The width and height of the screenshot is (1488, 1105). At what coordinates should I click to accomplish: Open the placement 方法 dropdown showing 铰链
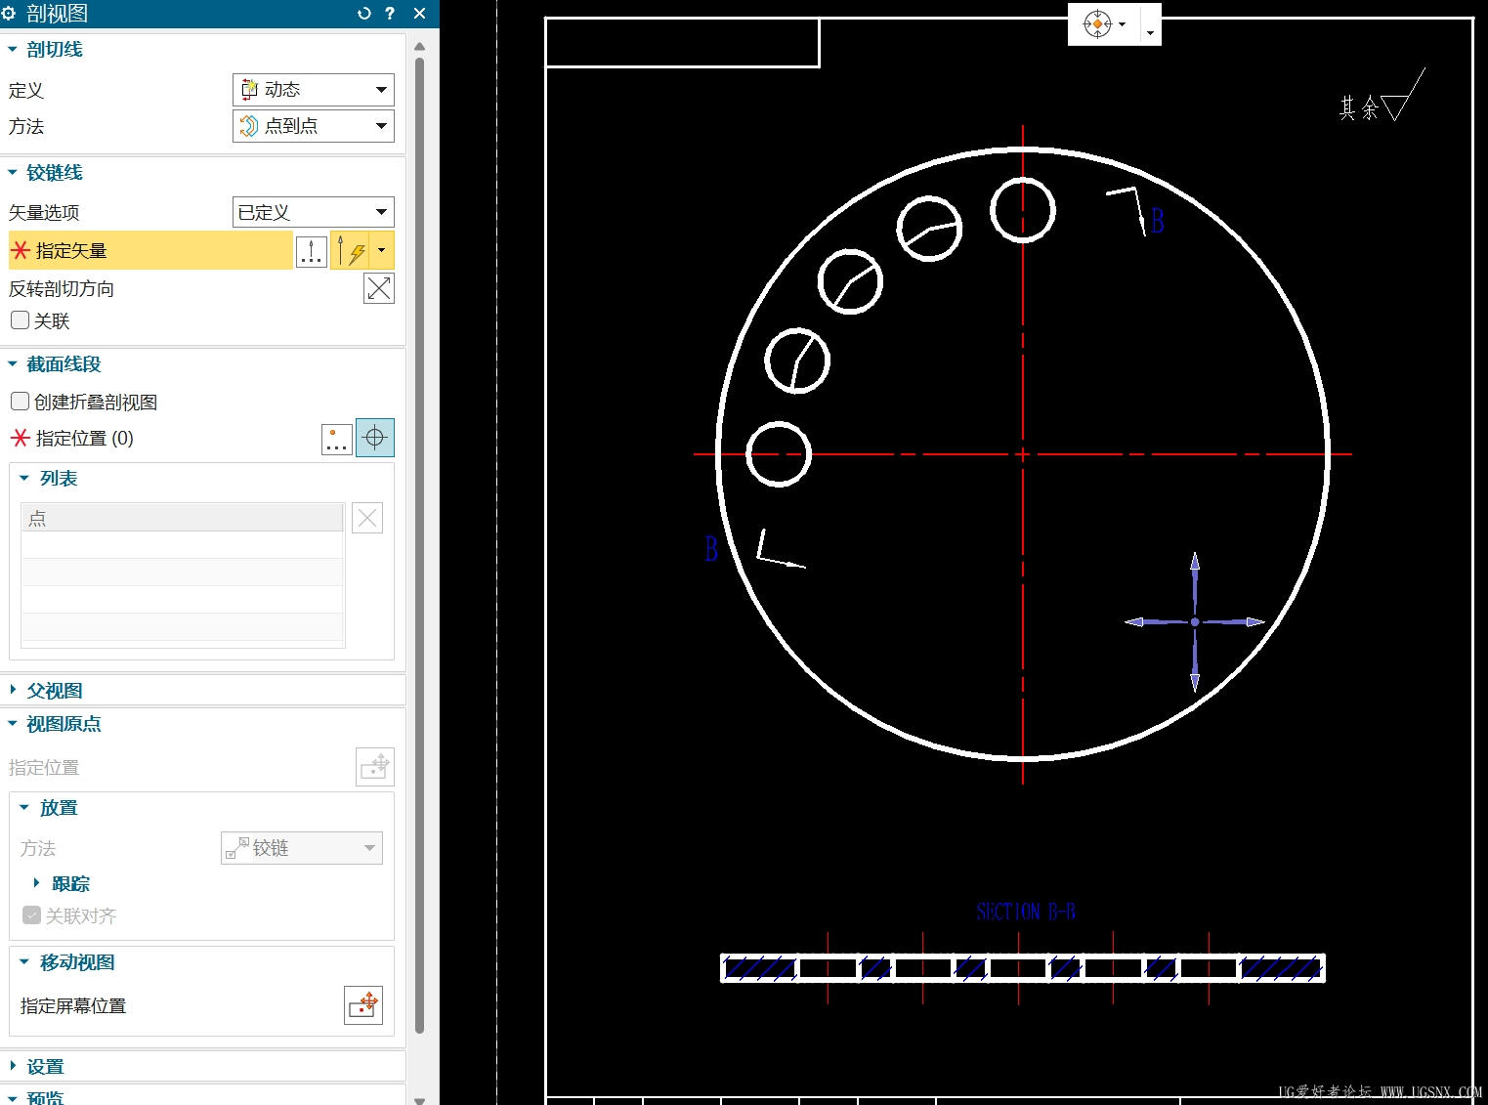pyautogui.click(x=302, y=848)
